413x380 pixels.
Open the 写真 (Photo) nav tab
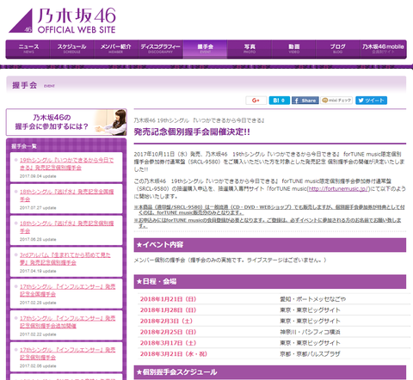pos(250,49)
